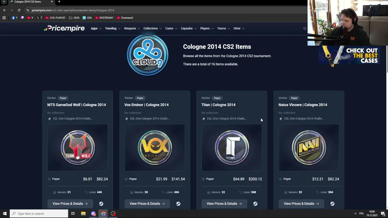Open the YouTube bookmark labeled Y
The image size is (388, 218).
[30, 18]
